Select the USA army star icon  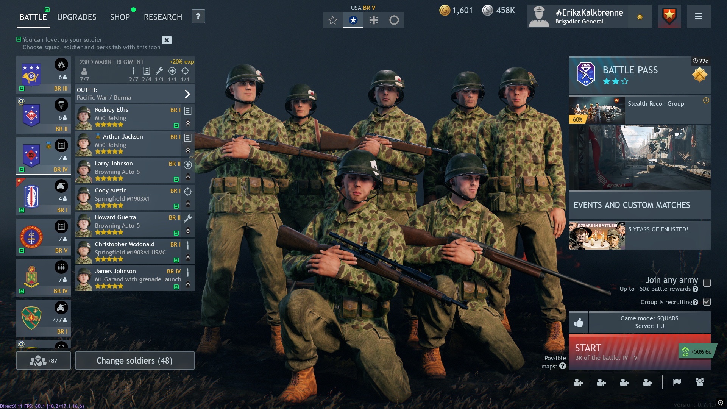click(353, 20)
